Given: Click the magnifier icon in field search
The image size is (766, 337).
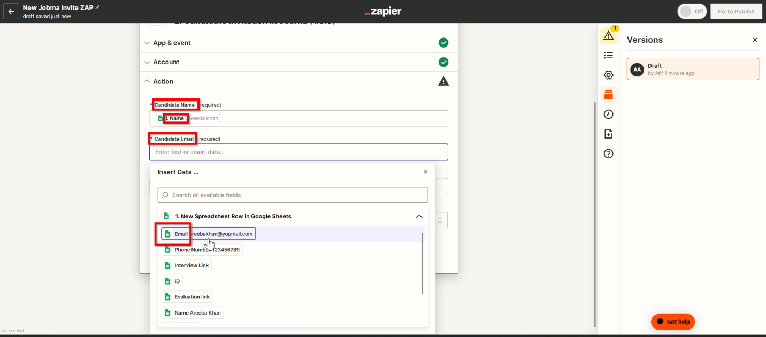Looking at the screenshot, I should [165, 195].
